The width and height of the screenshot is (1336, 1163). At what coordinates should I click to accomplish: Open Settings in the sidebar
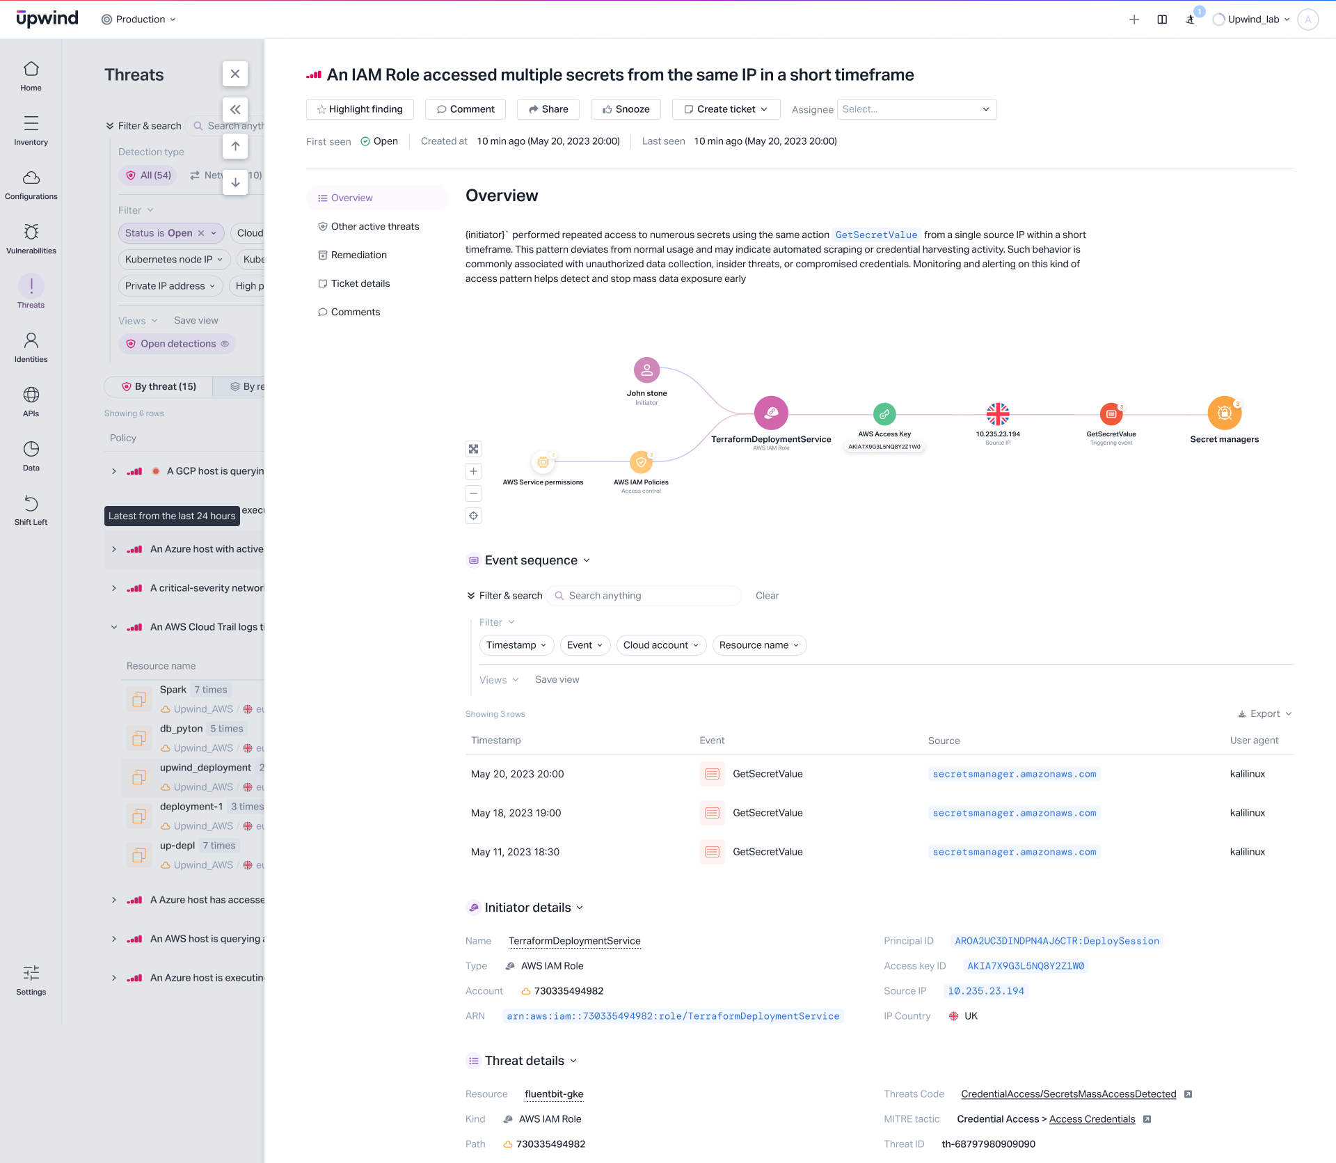point(31,981)
